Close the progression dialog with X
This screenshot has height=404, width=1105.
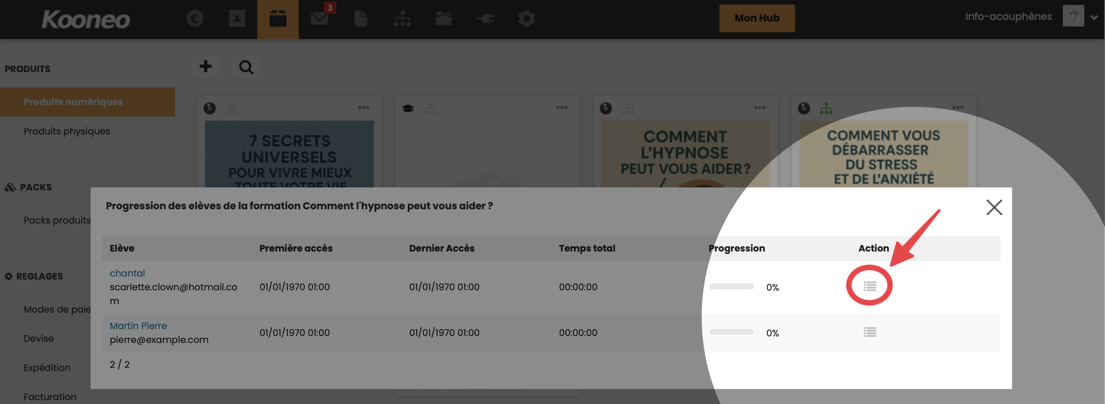[x=994, y=208]
